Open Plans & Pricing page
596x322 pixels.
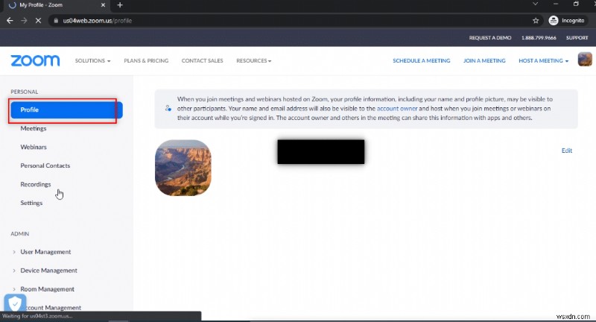point(146,61)
